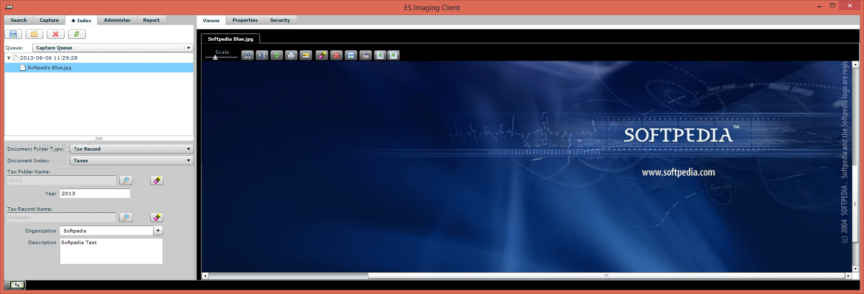864x294 pixels.
Task: Click the magnifier search button beside Tax Record Name
Action: (126, 217)
